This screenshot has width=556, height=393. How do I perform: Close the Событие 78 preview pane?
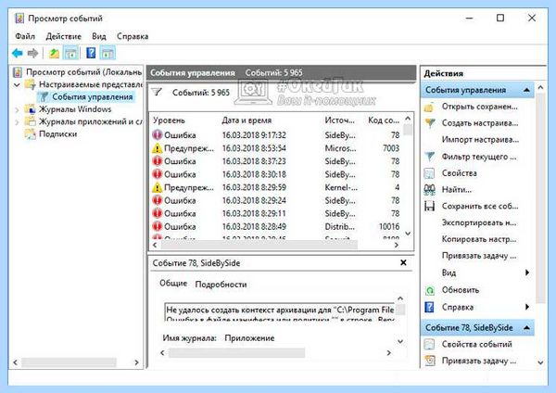(x=403, y=262)
